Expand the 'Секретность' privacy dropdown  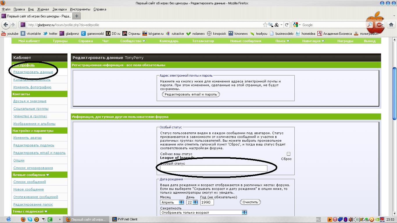203,213
